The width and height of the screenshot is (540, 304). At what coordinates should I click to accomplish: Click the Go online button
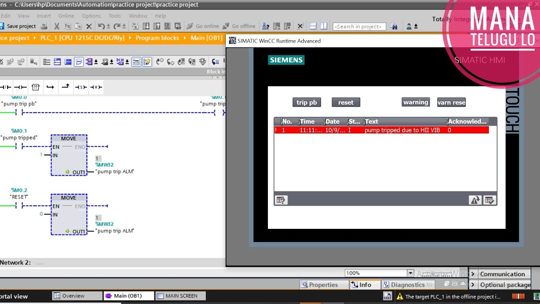point(203,26)
